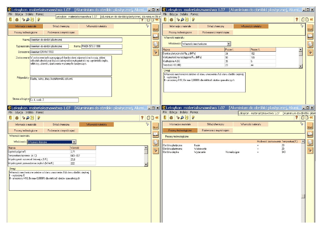Click the notes list icon in the Własności fizyczne window toolbar

[32, 118]
